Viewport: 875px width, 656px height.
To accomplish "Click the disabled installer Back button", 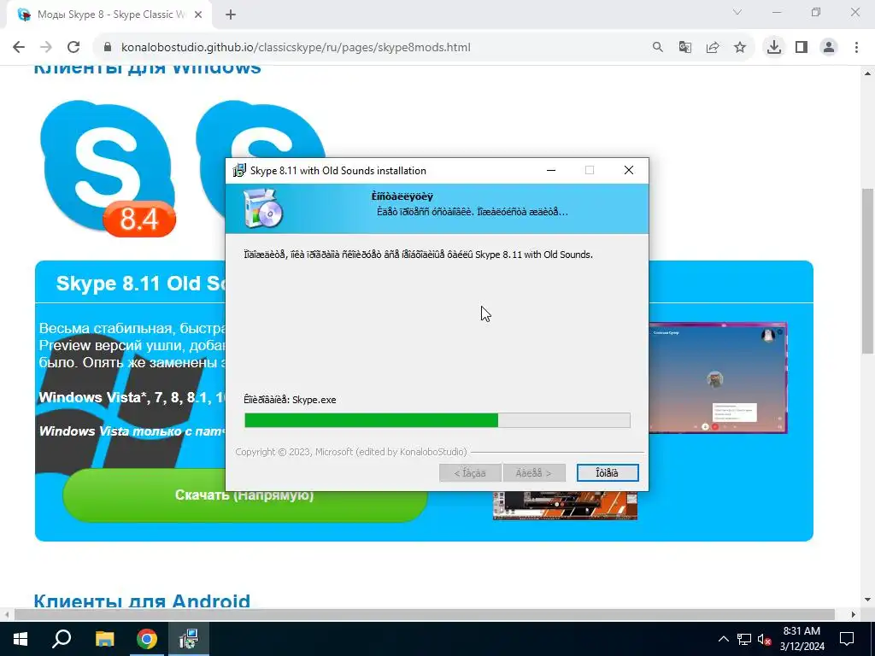I will (x=470, y=473).
